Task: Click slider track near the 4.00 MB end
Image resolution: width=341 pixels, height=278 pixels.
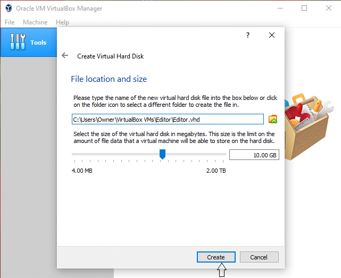Action: point(77,154)
